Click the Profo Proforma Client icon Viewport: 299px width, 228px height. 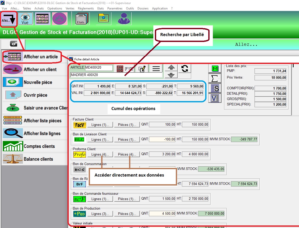(79, 155)
